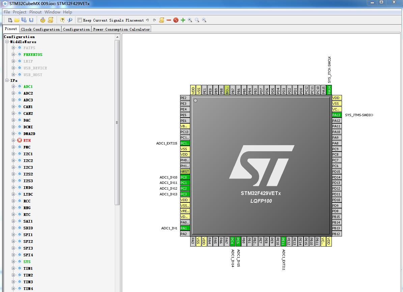Expand the SYS tree node

coord(13,261)
